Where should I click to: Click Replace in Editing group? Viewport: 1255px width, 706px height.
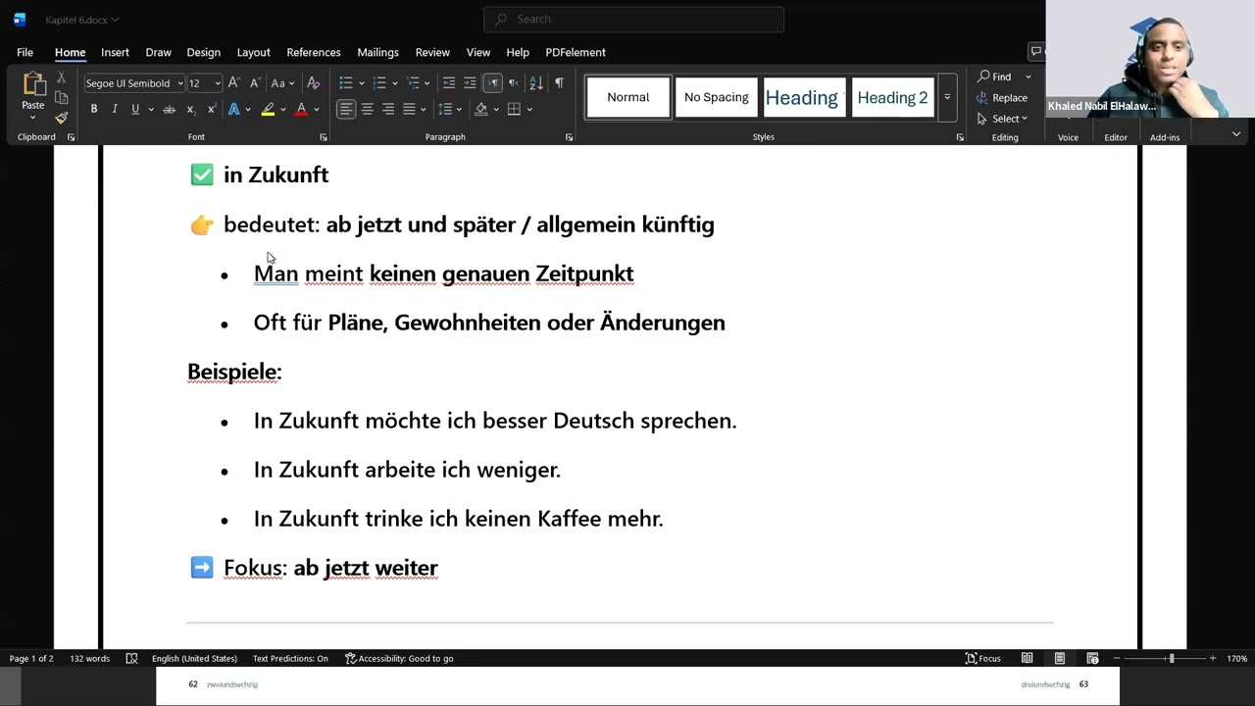[x=1002, y=98]
